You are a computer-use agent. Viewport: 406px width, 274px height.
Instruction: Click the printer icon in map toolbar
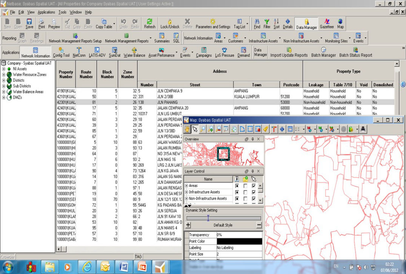coord(363,129)
